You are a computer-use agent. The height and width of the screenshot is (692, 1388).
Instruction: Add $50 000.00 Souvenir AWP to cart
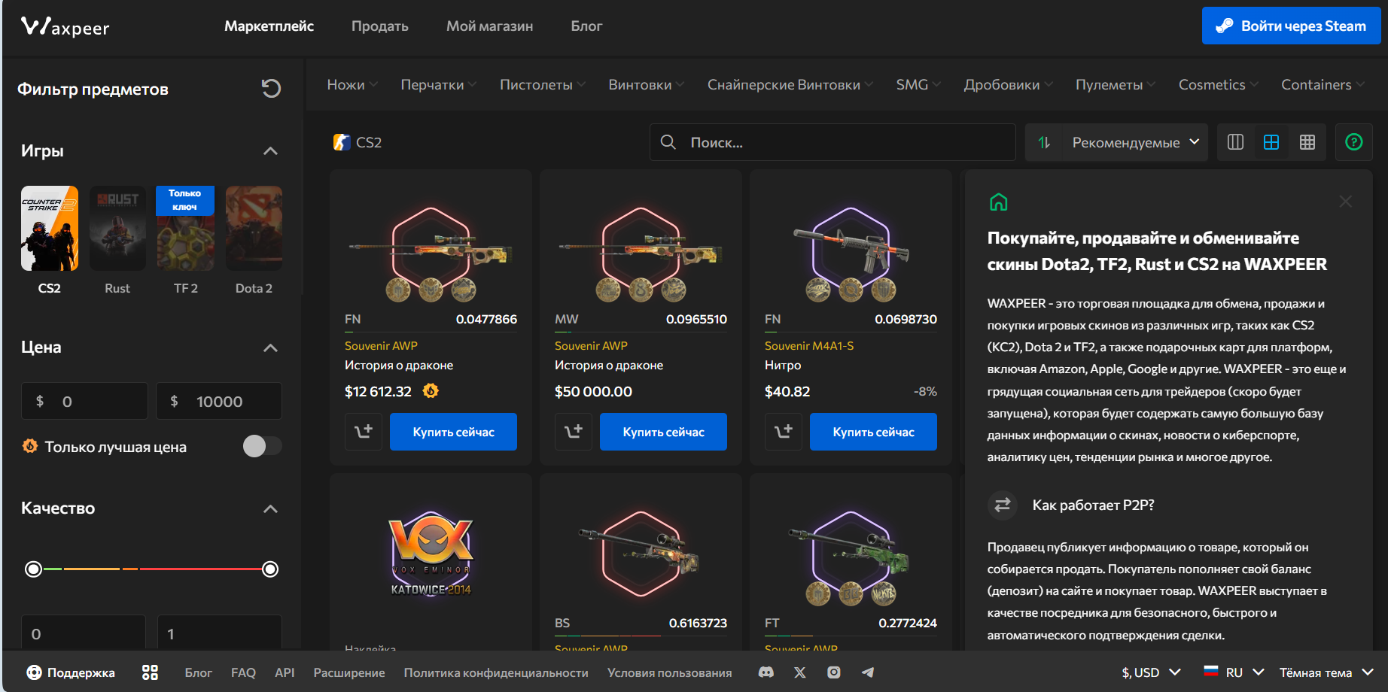click(574, 432)
